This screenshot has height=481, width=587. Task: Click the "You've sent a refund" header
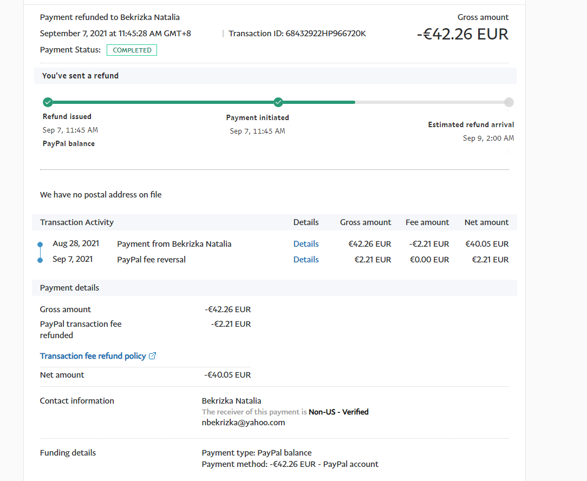coord(80,76)
